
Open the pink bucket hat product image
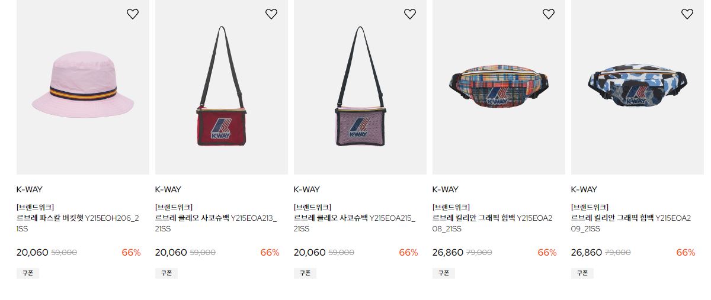83,87
